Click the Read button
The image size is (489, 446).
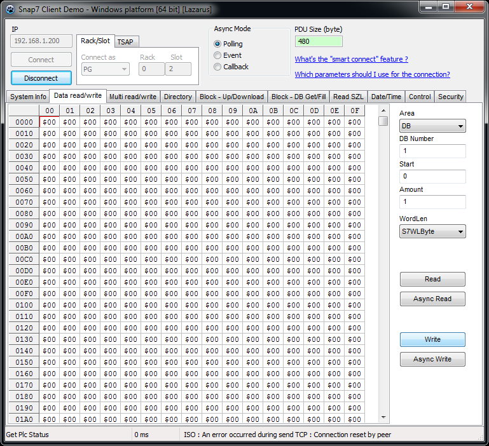pos(432,280)
